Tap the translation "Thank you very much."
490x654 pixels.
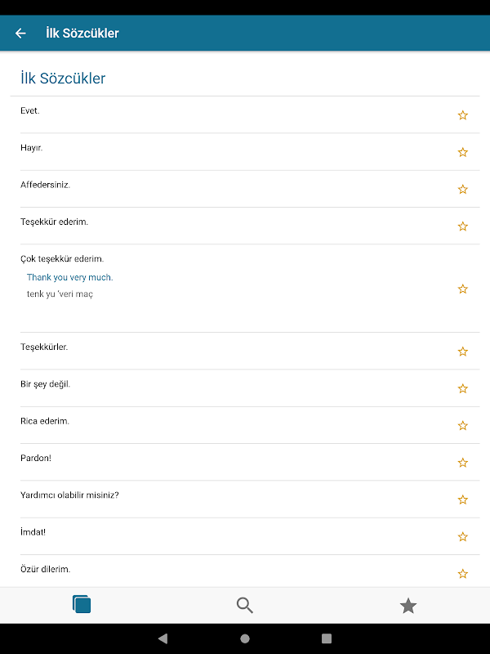pyautogui.click(x=70, y=277)
